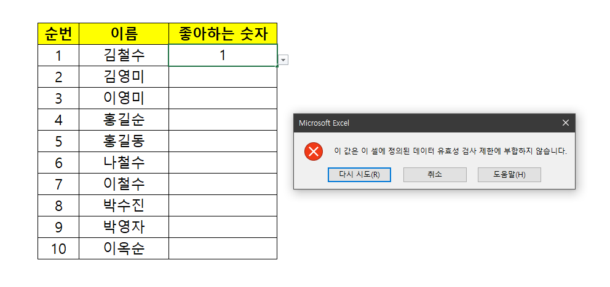Select the row number cell 3
This screenshot has height=287, width=610.
coord(58,98)
